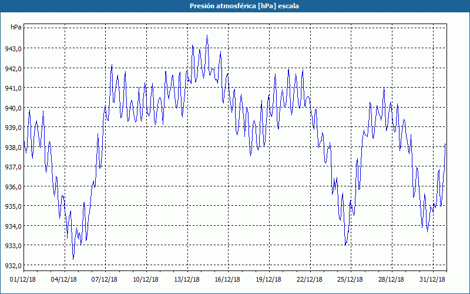Click the 22/12/18 date label

coord(310,279)
